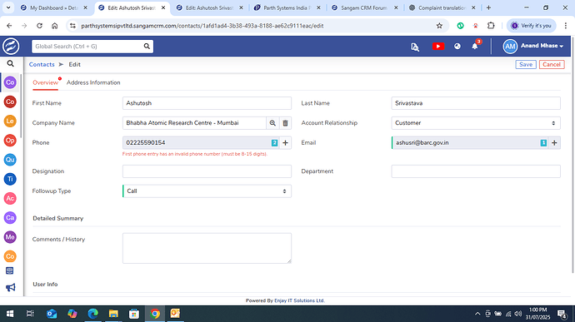
Task: Open File Explorer from taskbar
Action: click(113, 314)
